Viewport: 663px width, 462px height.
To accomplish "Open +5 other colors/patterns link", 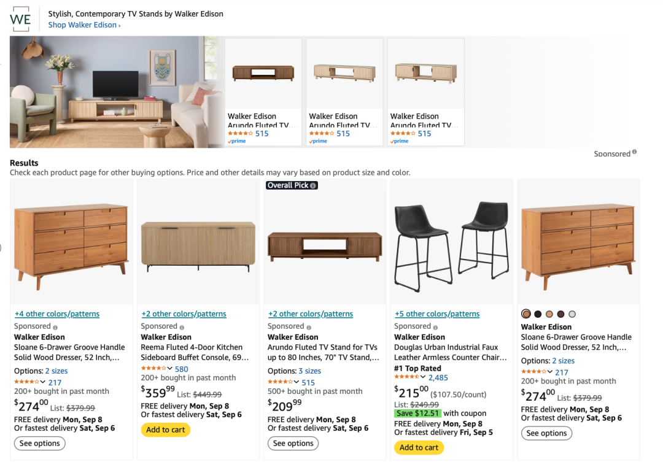I will tap(437, 314).
